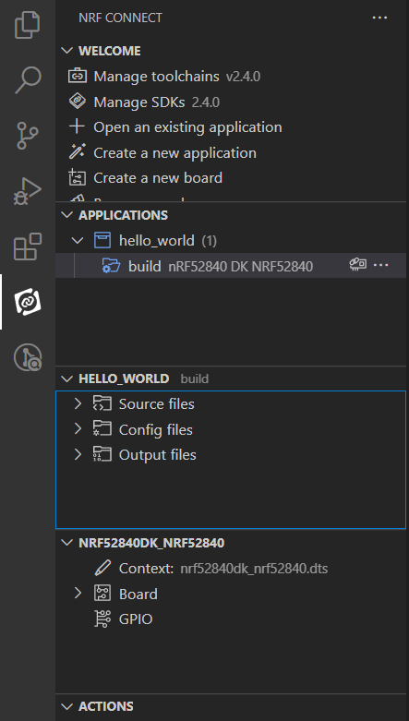Expand the Output files node
Image resolution: width=409 pixels, height=721 pixels.
point(78,454)
